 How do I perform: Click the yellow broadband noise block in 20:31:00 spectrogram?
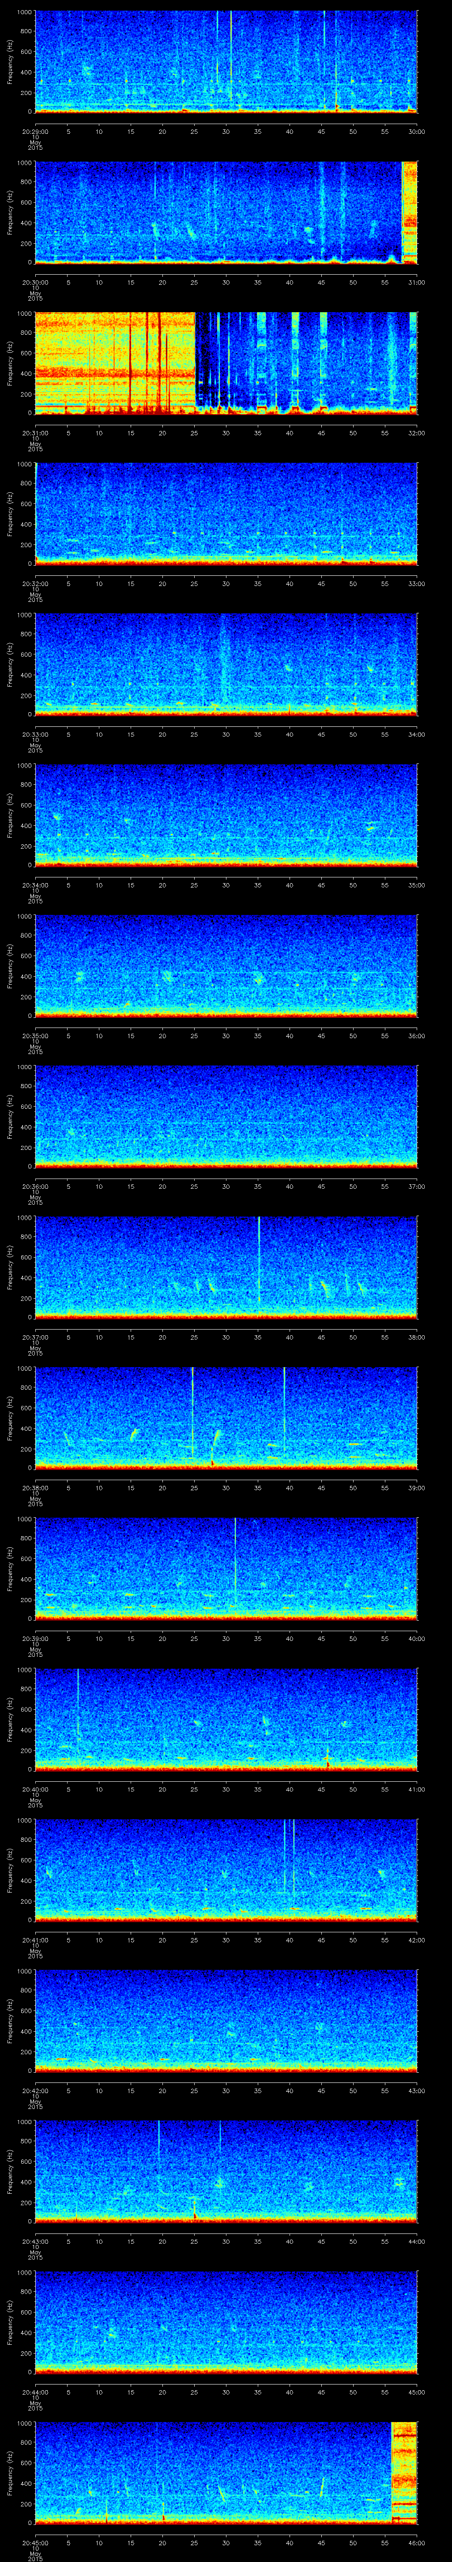[x=115, y=363]
